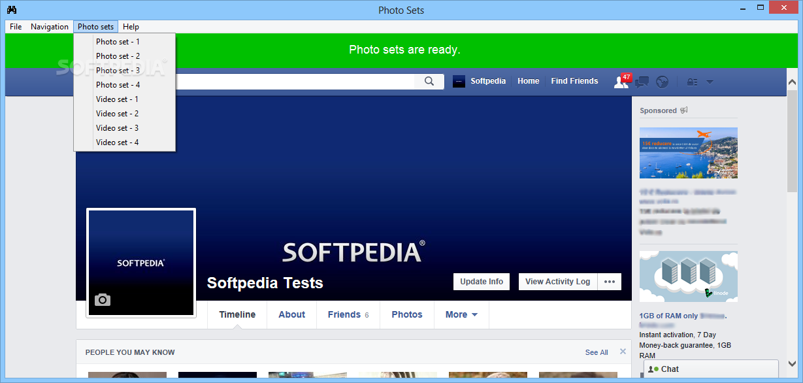Click the small Softpedia avatar in top bar

pyautogui.click(x=459, y=82)
